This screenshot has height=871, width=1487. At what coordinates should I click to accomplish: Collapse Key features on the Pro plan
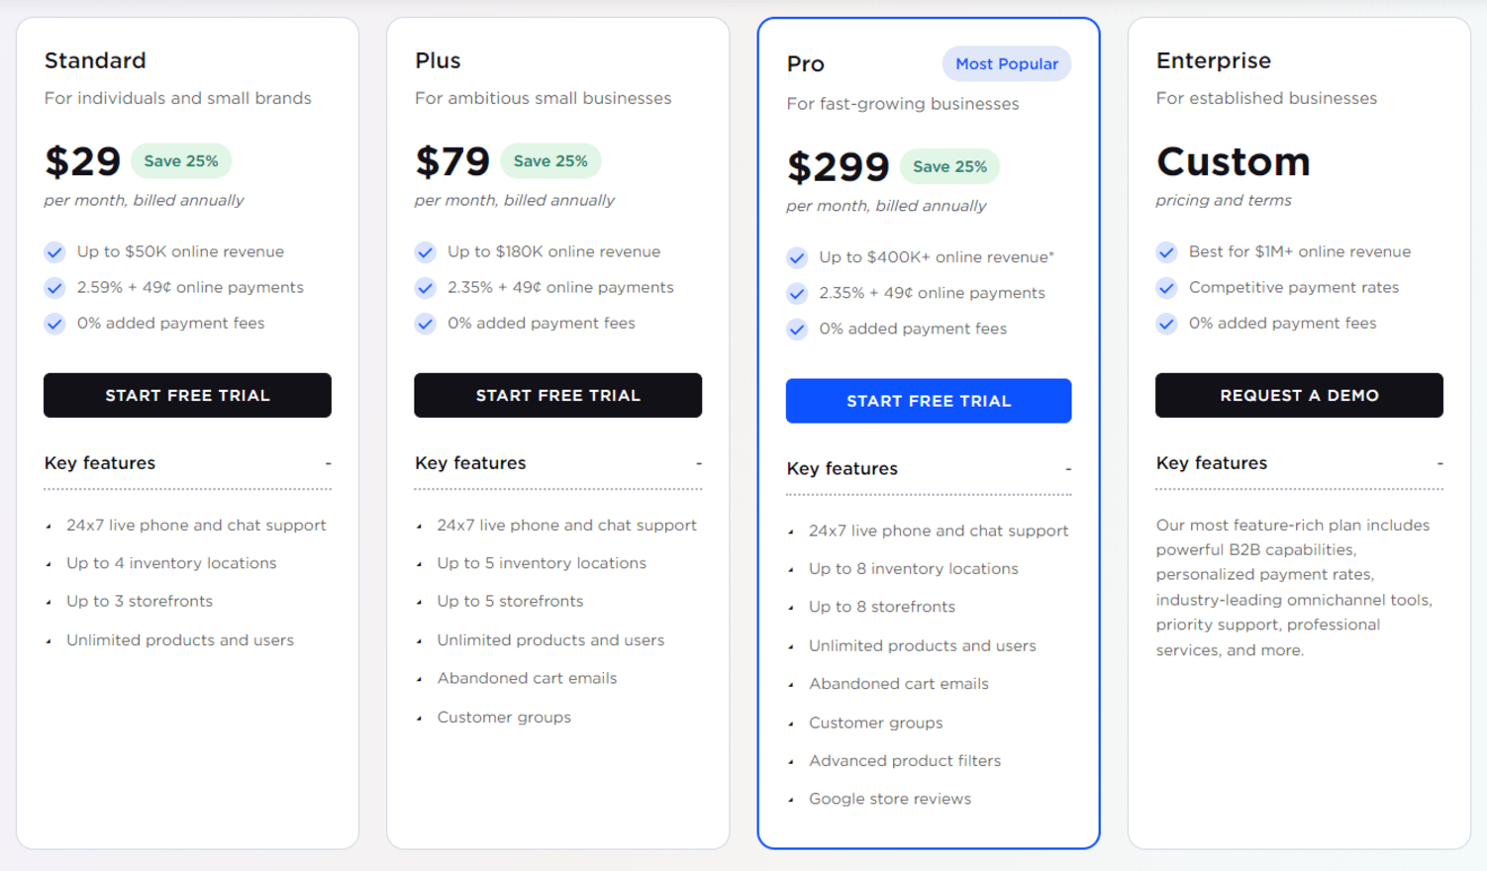[1068, 468]
